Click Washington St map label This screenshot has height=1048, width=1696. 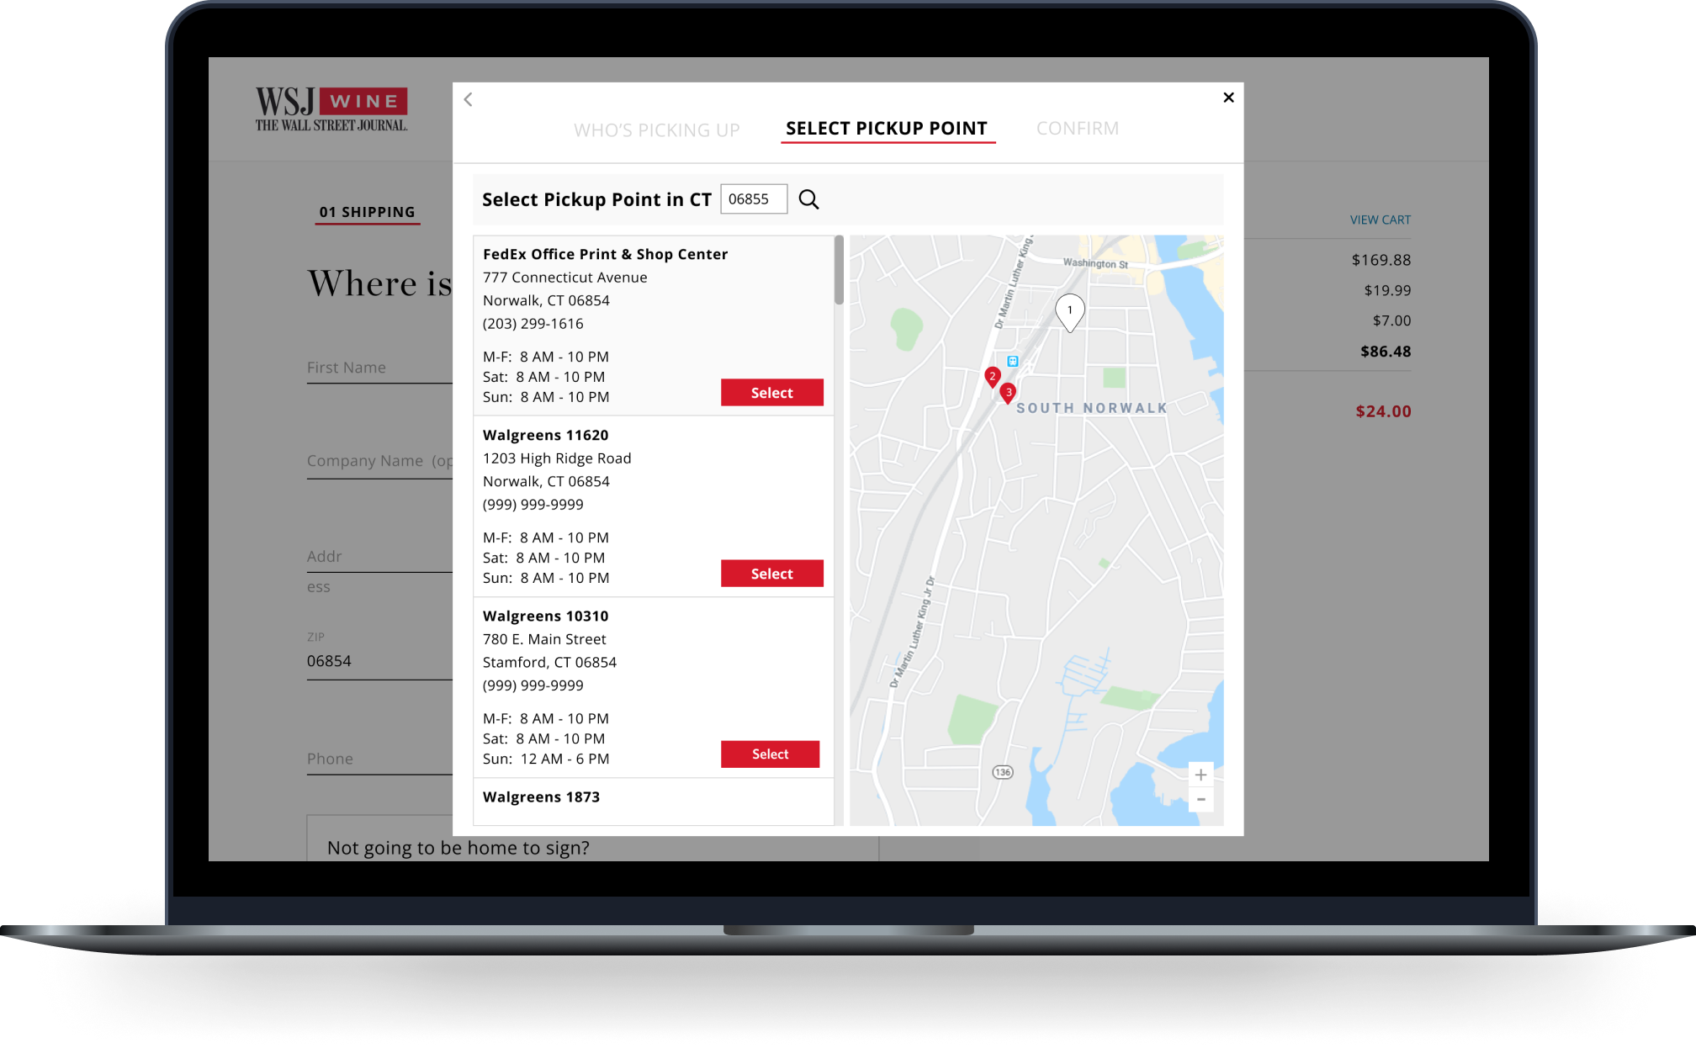(1095, 263)
